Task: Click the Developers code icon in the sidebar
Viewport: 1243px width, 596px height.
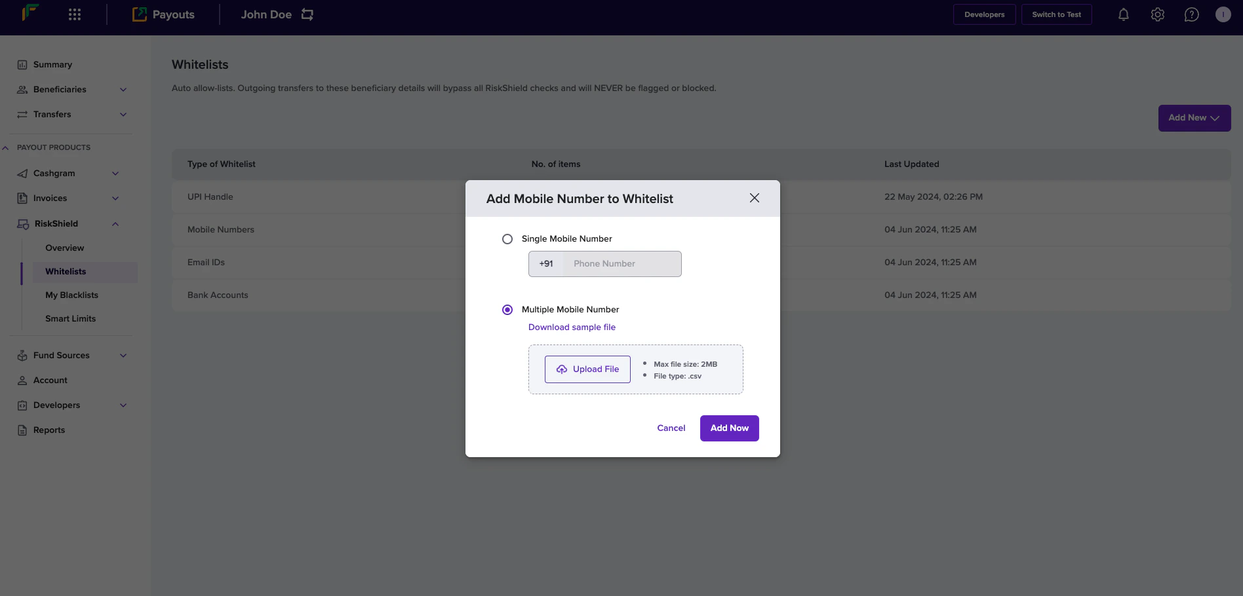Action: click(x=22, y=405)
